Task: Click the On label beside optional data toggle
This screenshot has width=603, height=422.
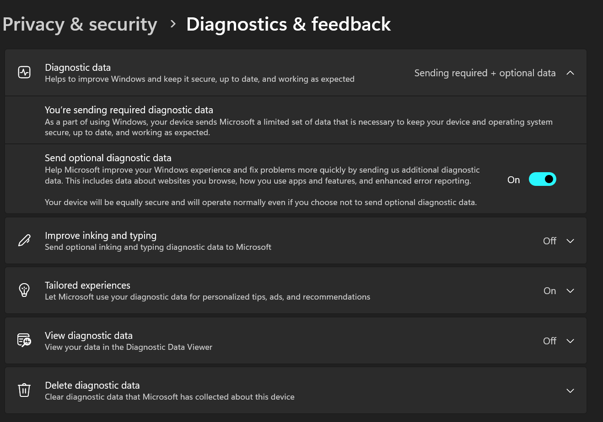Action: click(514, 180)
